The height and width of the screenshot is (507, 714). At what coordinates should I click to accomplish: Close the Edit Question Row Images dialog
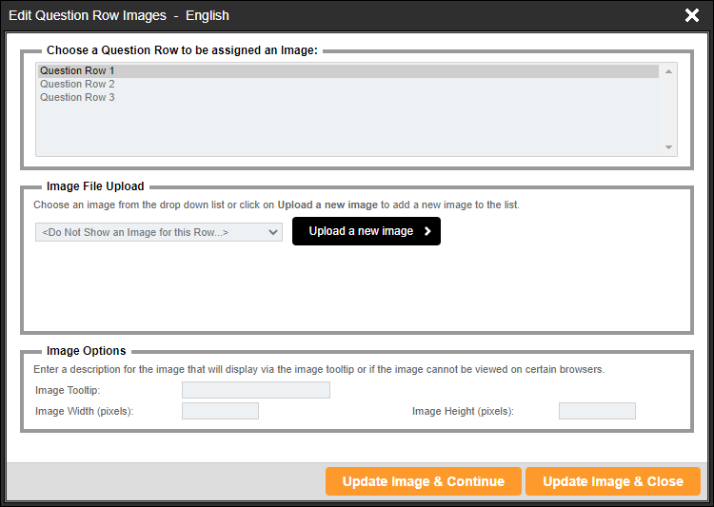(x=692, y=15)
